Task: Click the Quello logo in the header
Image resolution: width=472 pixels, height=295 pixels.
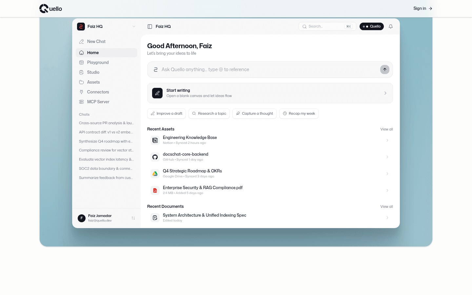Action: point(50,9)
